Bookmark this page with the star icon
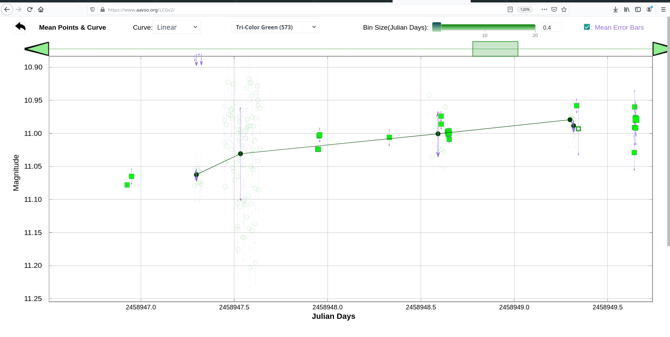The width and height of the screenshot is (670, 337). (x=564, y=9)
